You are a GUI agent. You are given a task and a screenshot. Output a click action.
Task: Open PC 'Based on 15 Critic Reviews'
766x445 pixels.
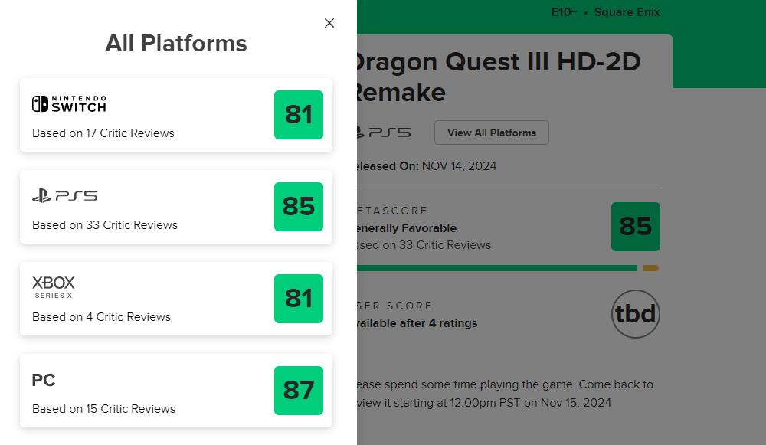pos(104,409)
